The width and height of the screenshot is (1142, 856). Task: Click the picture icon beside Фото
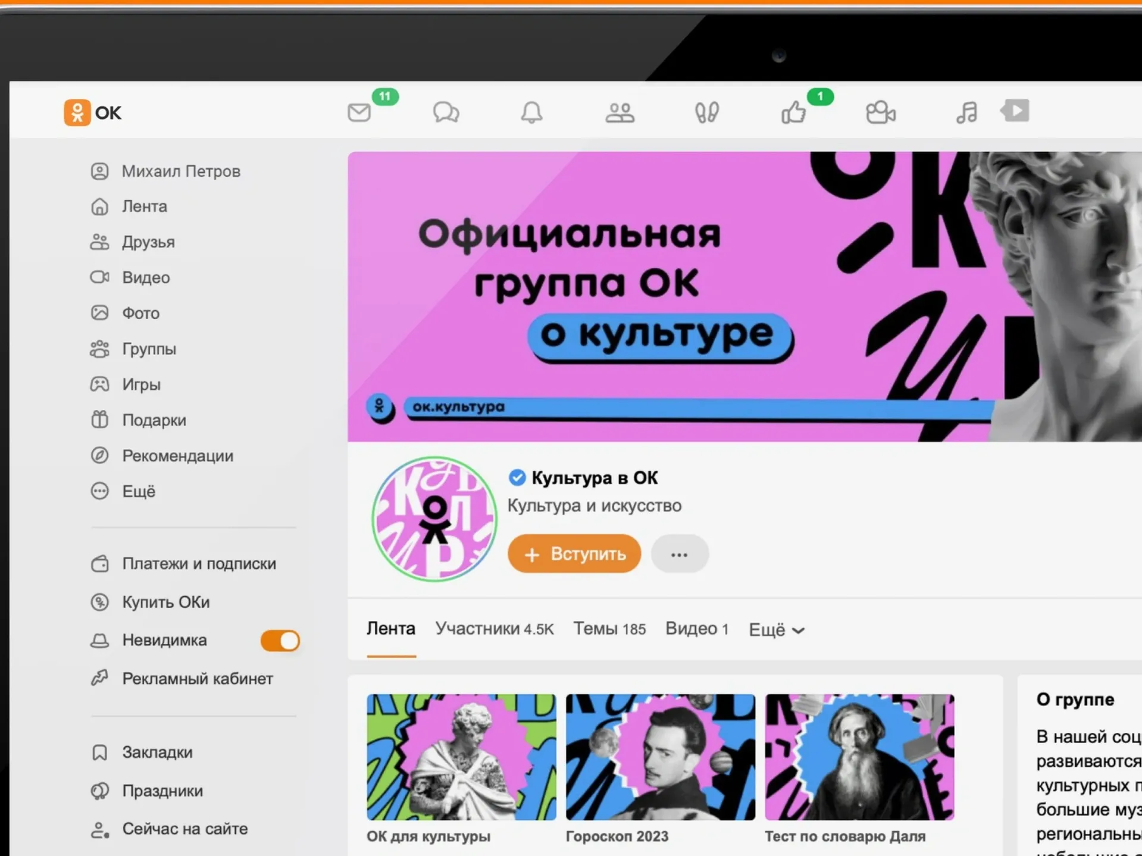pyautogui.click(x=99, y=313)
